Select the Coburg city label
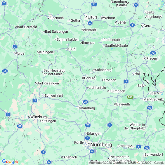Viewport: 165px width, 165px height. point(90,78)
